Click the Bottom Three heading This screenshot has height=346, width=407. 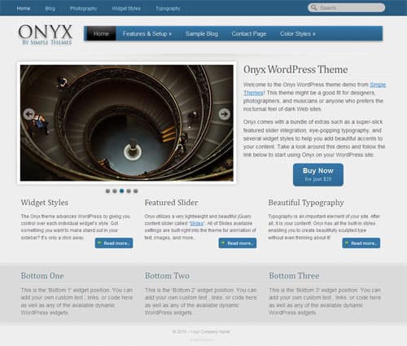click(x=294, y=276)
